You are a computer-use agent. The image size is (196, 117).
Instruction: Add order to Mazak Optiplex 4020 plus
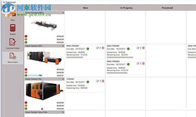pos(63,46)
